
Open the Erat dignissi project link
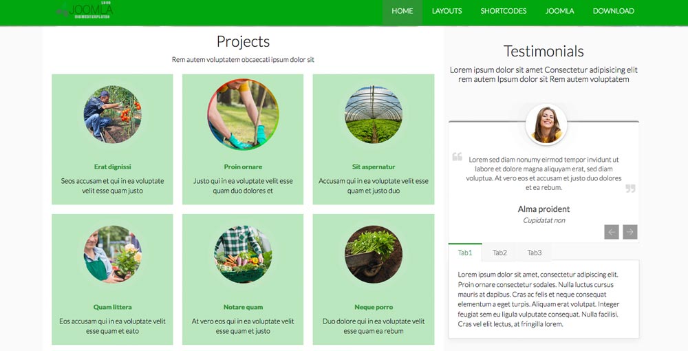coord(112,167)
